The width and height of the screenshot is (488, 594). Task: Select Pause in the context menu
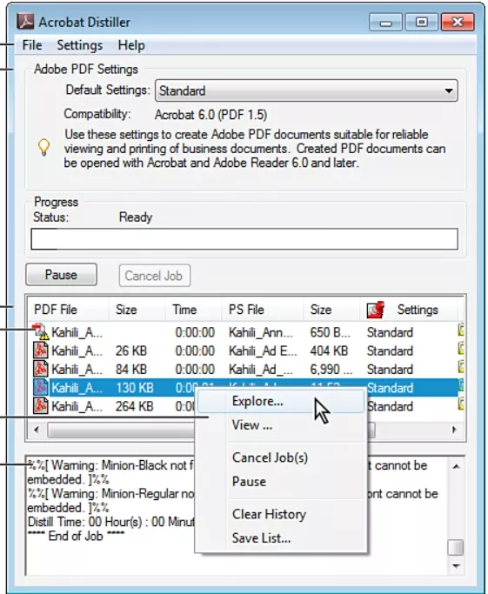(280, 482)
